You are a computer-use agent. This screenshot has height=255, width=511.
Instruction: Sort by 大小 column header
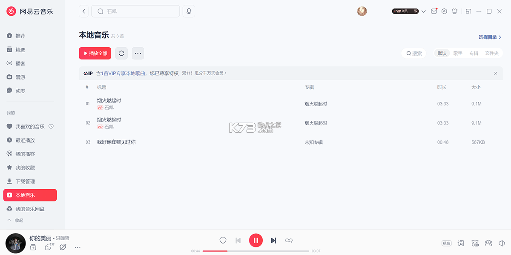click(x=476, y=87)
